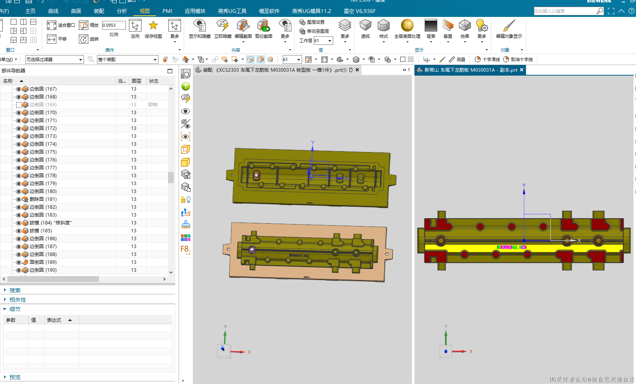Open Edit Section (编辑截面) tool
This screenshot has width=636, height=384.
pyautogui.click(x=243, y=26)
